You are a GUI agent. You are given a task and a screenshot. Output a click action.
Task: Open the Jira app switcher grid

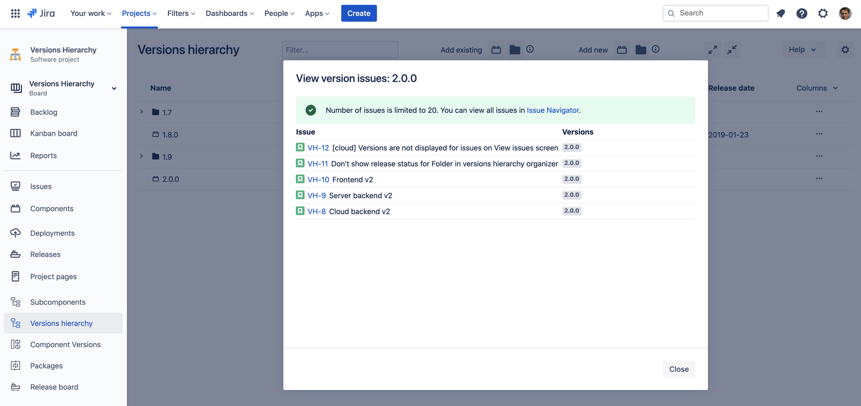(15, 13)
